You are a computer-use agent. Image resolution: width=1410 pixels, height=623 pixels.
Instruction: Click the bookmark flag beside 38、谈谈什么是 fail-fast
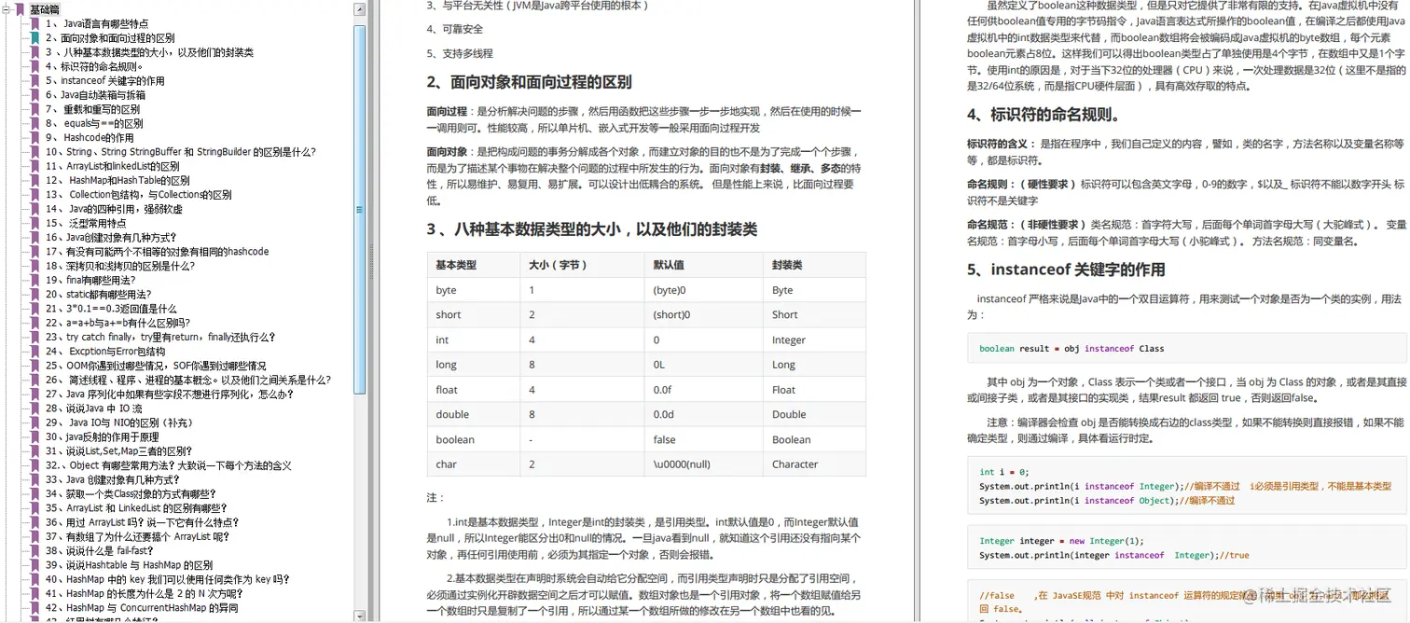pyautogui.click(x=34, y=550)
